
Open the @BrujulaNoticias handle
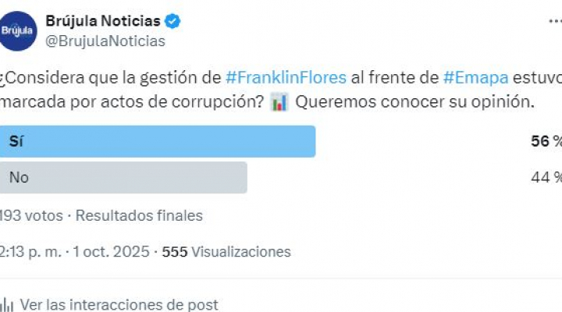[x=105, y=41]
